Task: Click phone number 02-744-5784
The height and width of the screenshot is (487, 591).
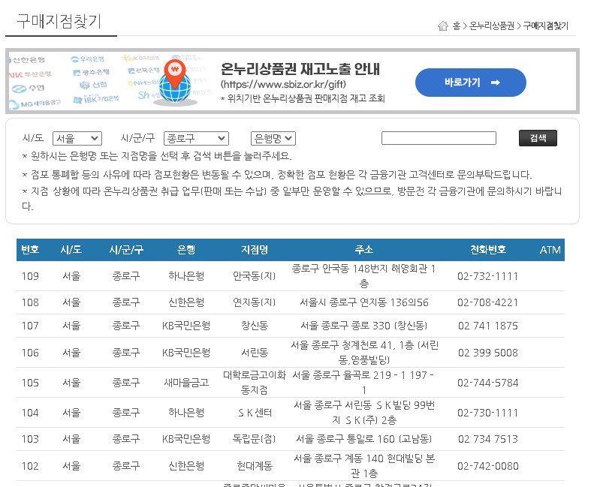Action: coord(488,383)
